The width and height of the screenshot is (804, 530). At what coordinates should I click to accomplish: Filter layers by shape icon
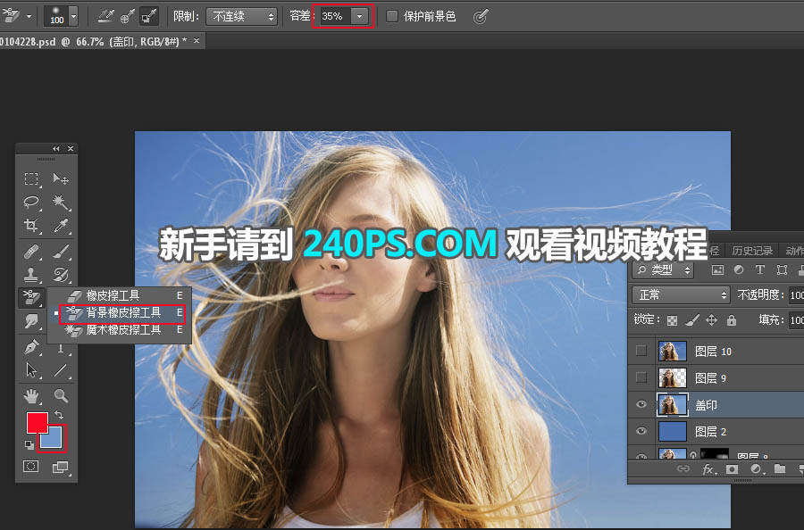[782, 269]
